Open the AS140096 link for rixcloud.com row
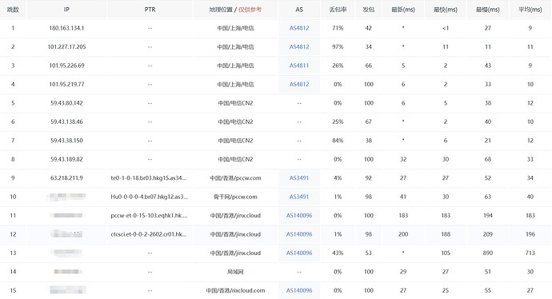 [299, 290]
